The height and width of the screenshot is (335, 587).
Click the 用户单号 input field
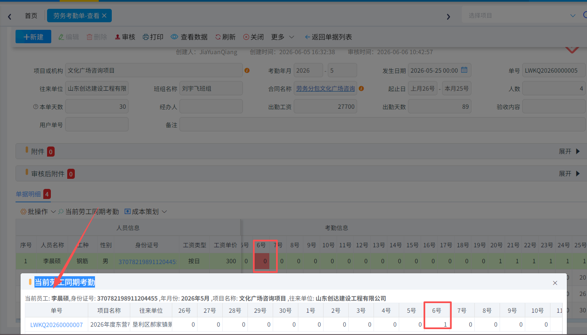(x=97, y=125)
